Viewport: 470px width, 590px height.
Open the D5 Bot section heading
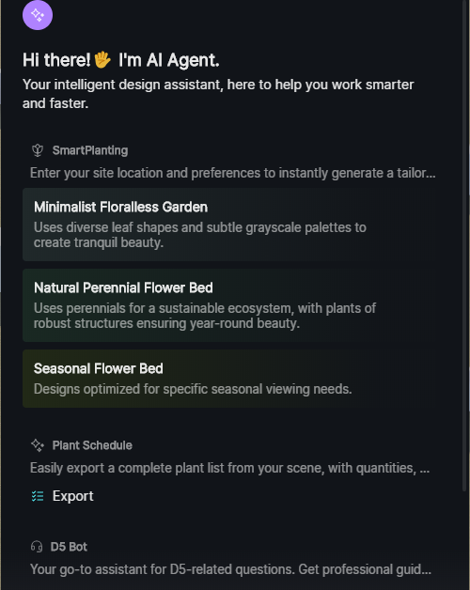point(69,547)
